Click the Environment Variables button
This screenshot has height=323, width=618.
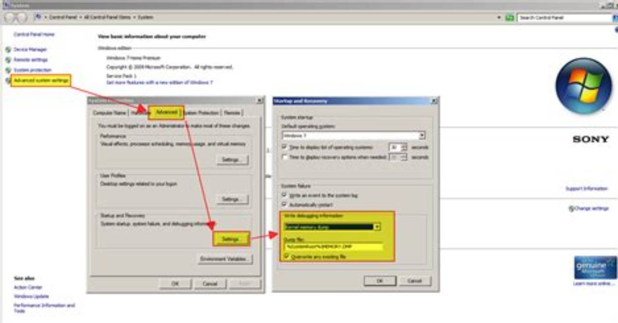pyautogui.click(x=225, y=259)
